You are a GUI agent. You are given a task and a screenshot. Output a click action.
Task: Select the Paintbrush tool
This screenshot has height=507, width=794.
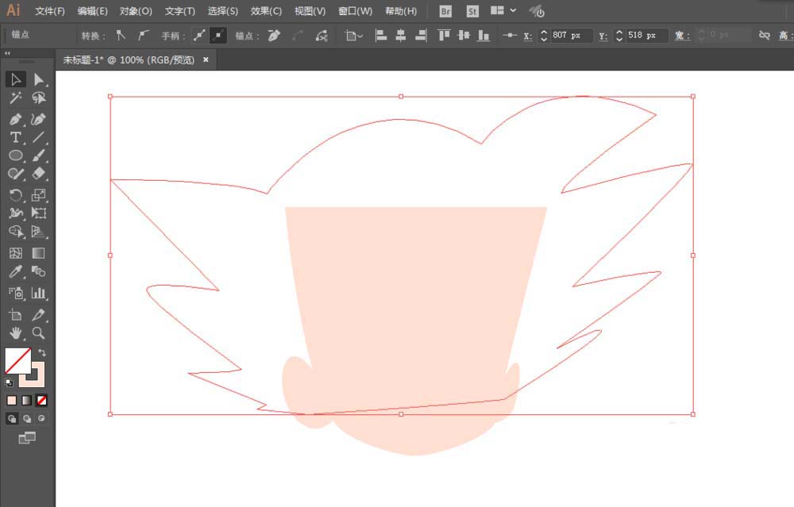pos(38,156)
